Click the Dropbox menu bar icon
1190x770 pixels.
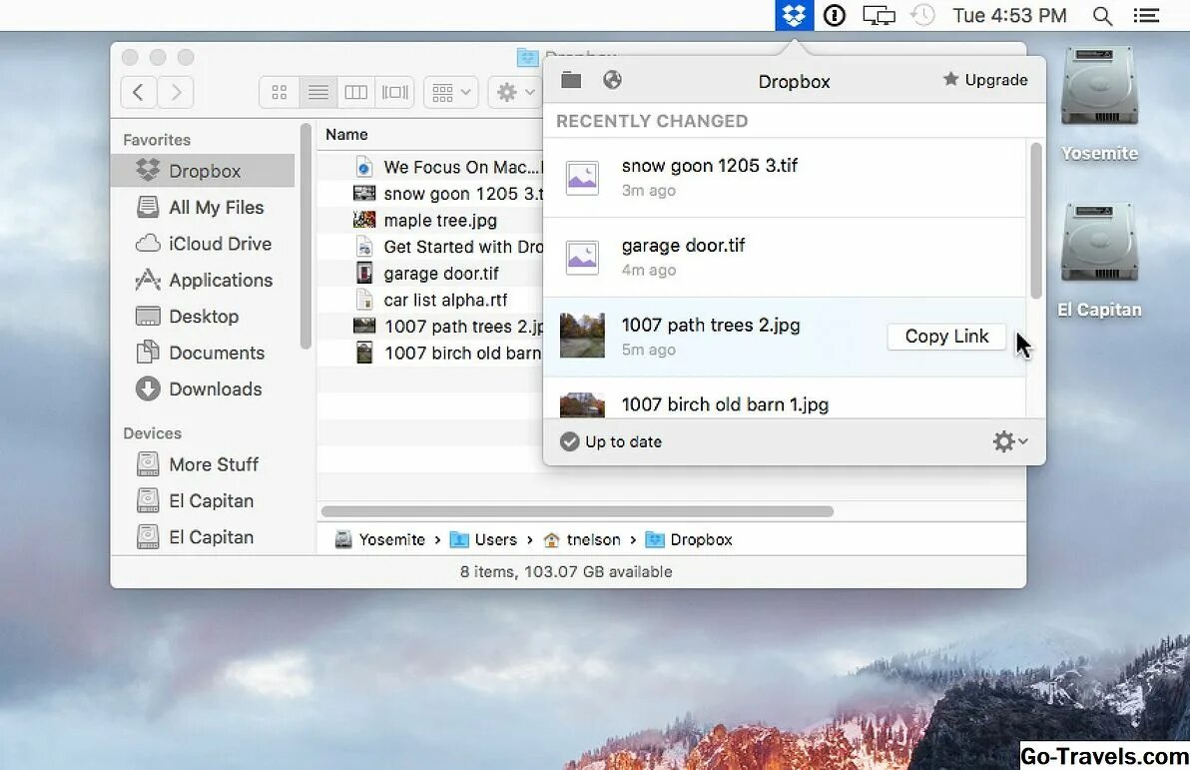click(794, 15)
